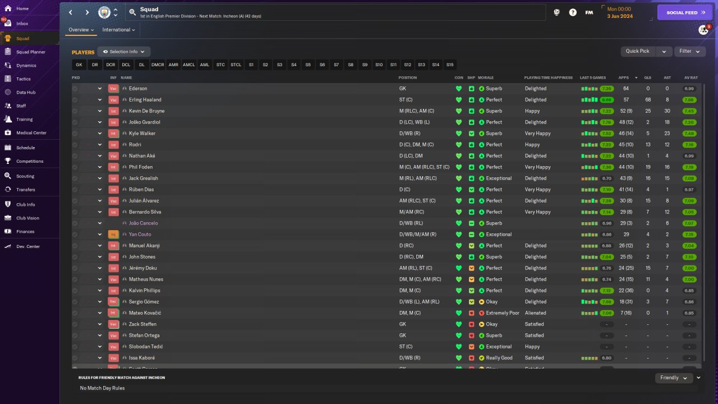View the Schedule
718x404 pixels.
25,148
